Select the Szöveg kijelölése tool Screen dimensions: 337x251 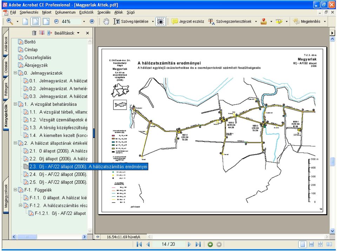pos(131,21)
